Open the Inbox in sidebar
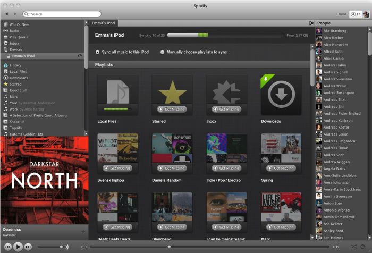 tap(14, 44)
